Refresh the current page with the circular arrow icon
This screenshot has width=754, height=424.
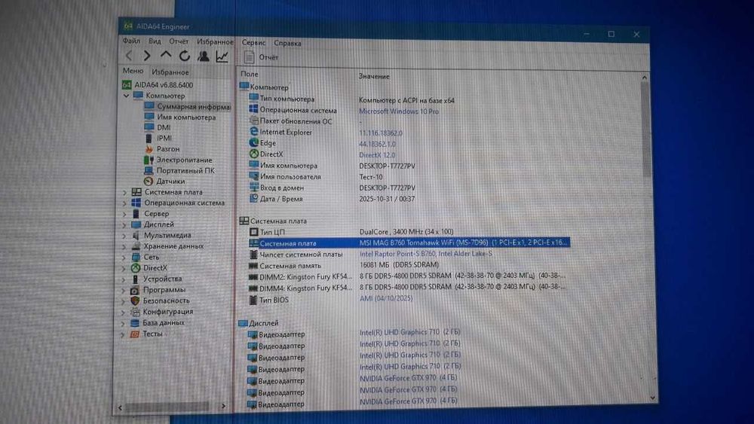(185, 56)
